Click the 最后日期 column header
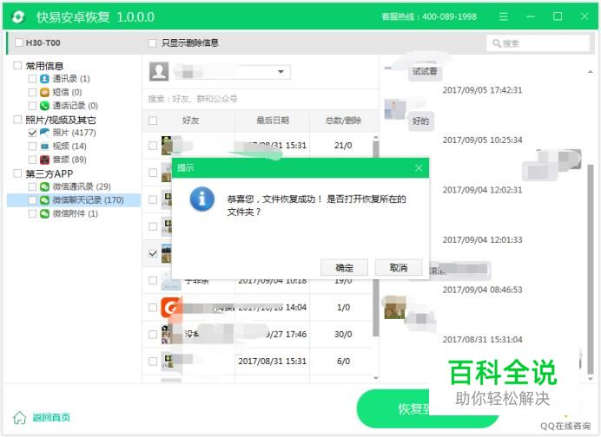Screen dimensions: 601x437 tap(272, 121)
